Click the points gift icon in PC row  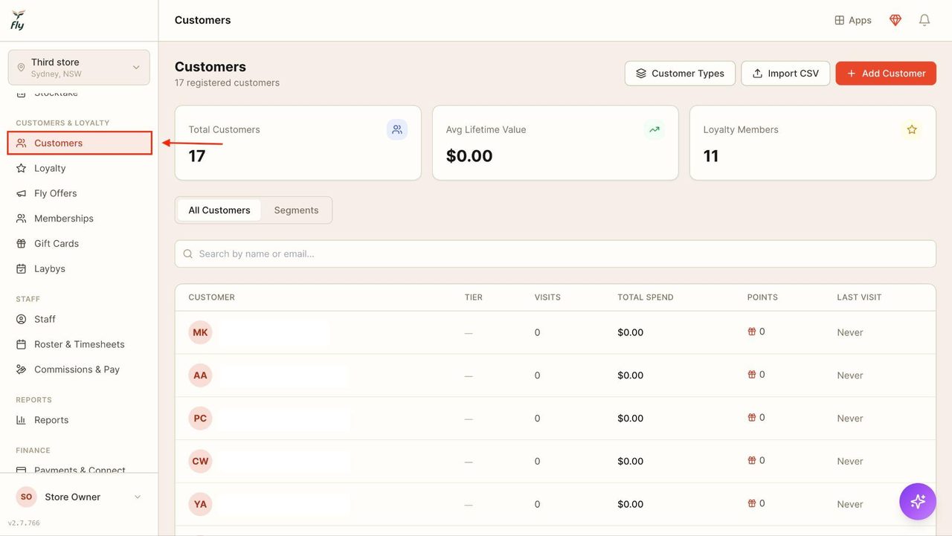[x=752, y=418]
